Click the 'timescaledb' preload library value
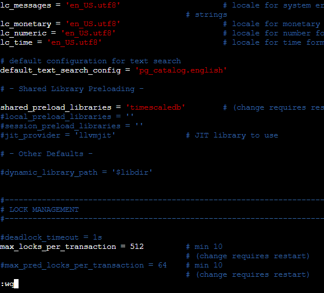Image resolution: width=324 pixels, height=293 pixels. click(155, 107)
